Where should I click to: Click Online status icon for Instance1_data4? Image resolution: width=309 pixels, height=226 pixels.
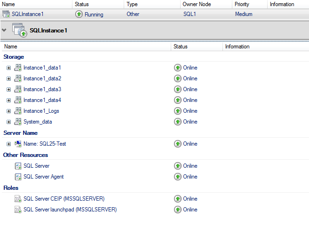(x=178, y=100)
